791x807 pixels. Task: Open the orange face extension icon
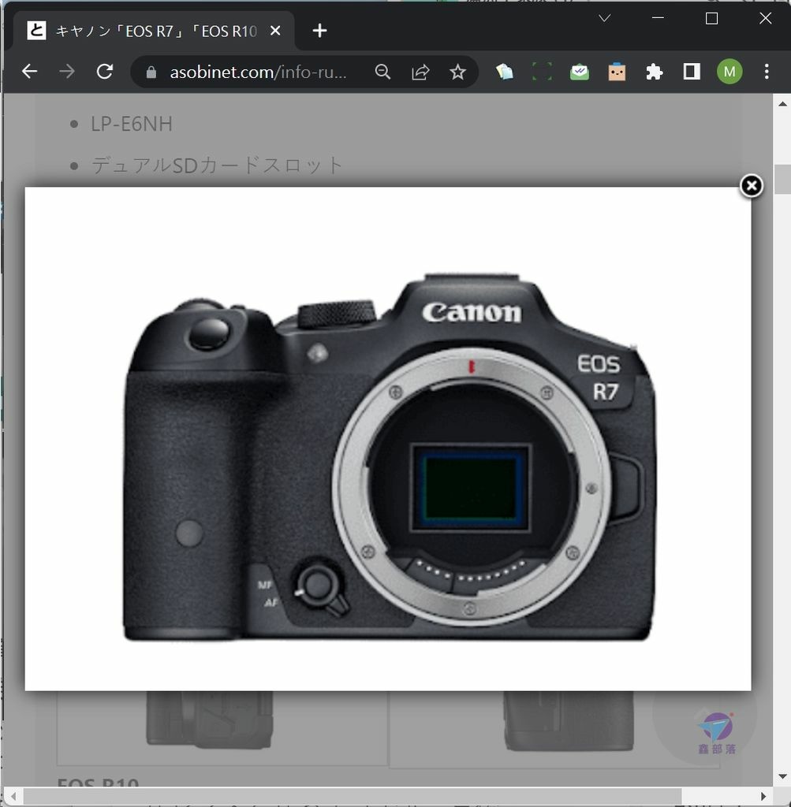(x=617, y=72)
